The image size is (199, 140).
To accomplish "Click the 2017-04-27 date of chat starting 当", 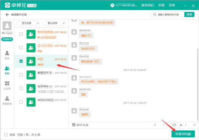I will click(61, 100).
